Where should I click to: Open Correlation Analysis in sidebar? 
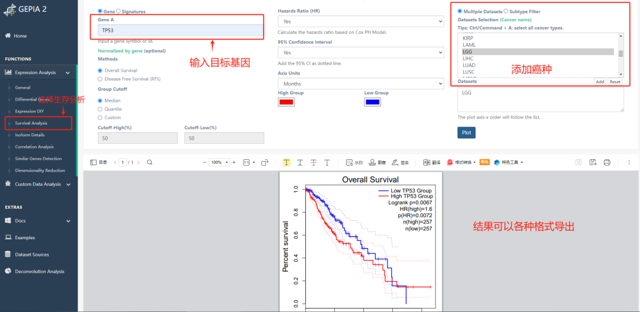pyautogui.click(x=34, y=146)
